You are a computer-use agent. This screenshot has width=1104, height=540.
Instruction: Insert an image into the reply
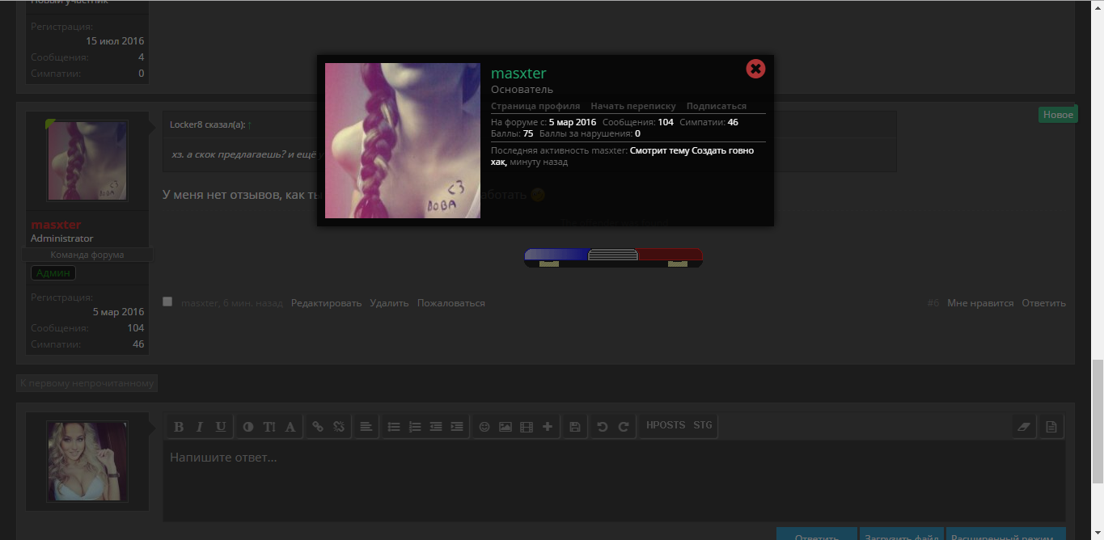pyautogui.click(x=505, y=427)
